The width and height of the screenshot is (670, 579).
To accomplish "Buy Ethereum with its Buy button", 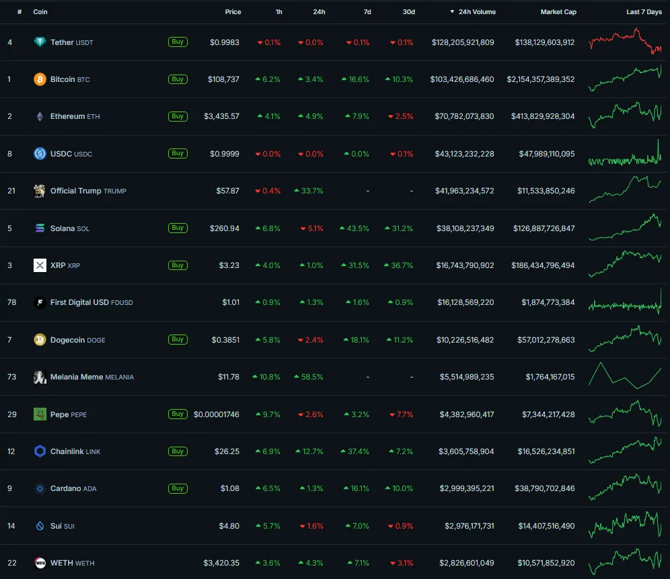I will [178, 116].
